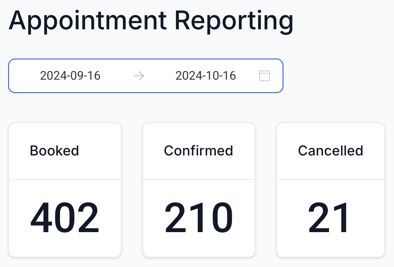Click blank area right of the 402 number
394x267 pixels.
(x=111, y=218)
